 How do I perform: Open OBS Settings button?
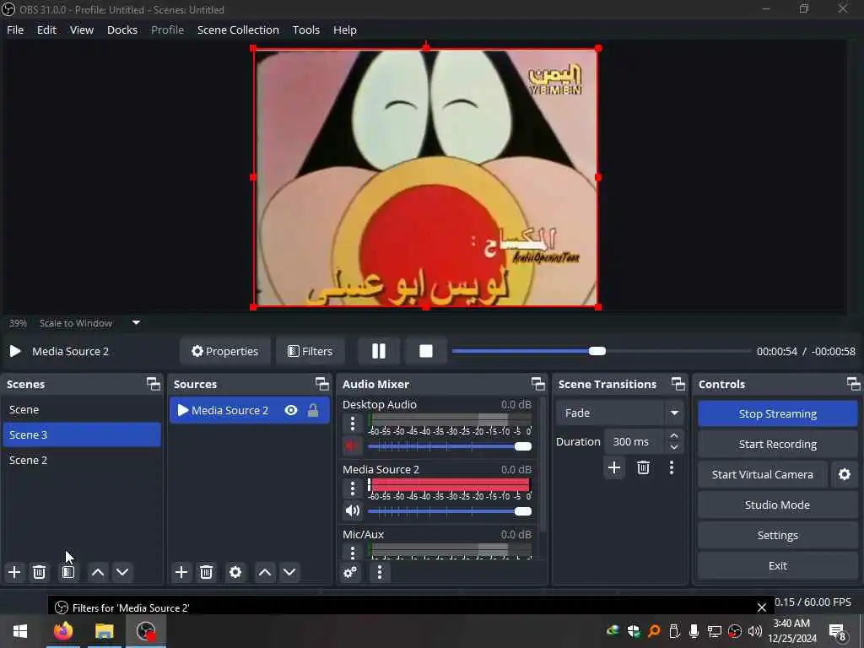point(777,535)
